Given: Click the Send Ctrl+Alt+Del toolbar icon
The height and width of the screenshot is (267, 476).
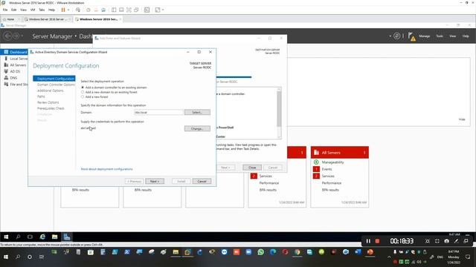Looking at the screenshot, I should (x=78, y=10).
